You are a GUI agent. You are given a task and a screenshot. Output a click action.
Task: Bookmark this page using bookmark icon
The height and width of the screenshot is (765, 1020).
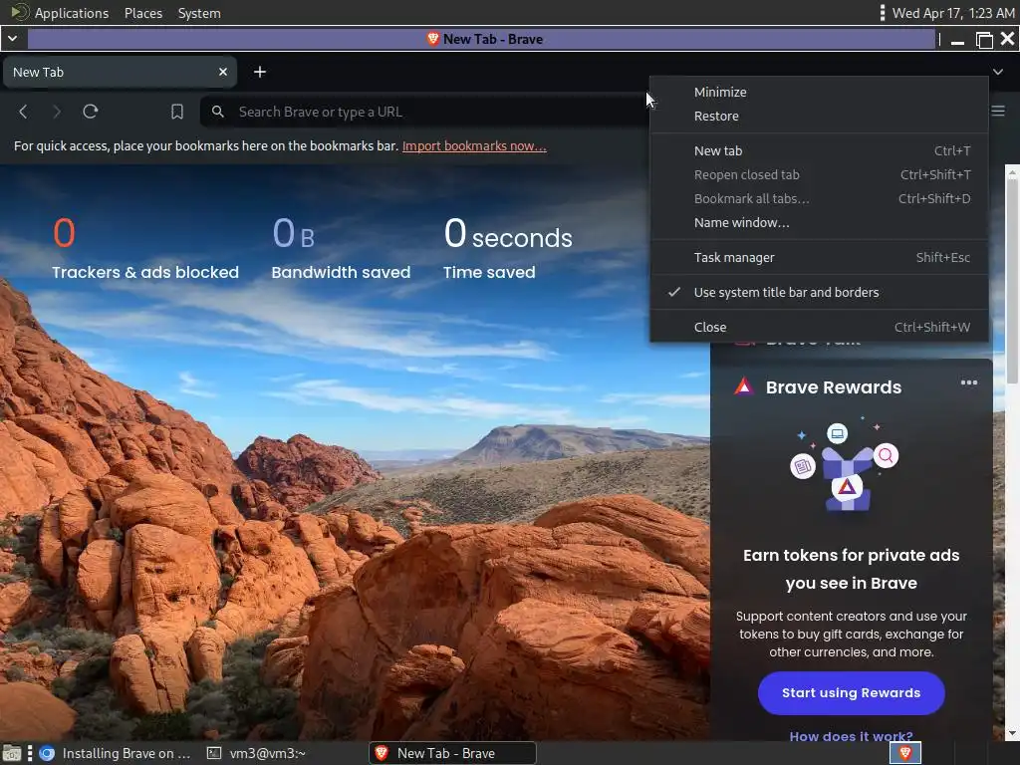click(x=177, y=112)
